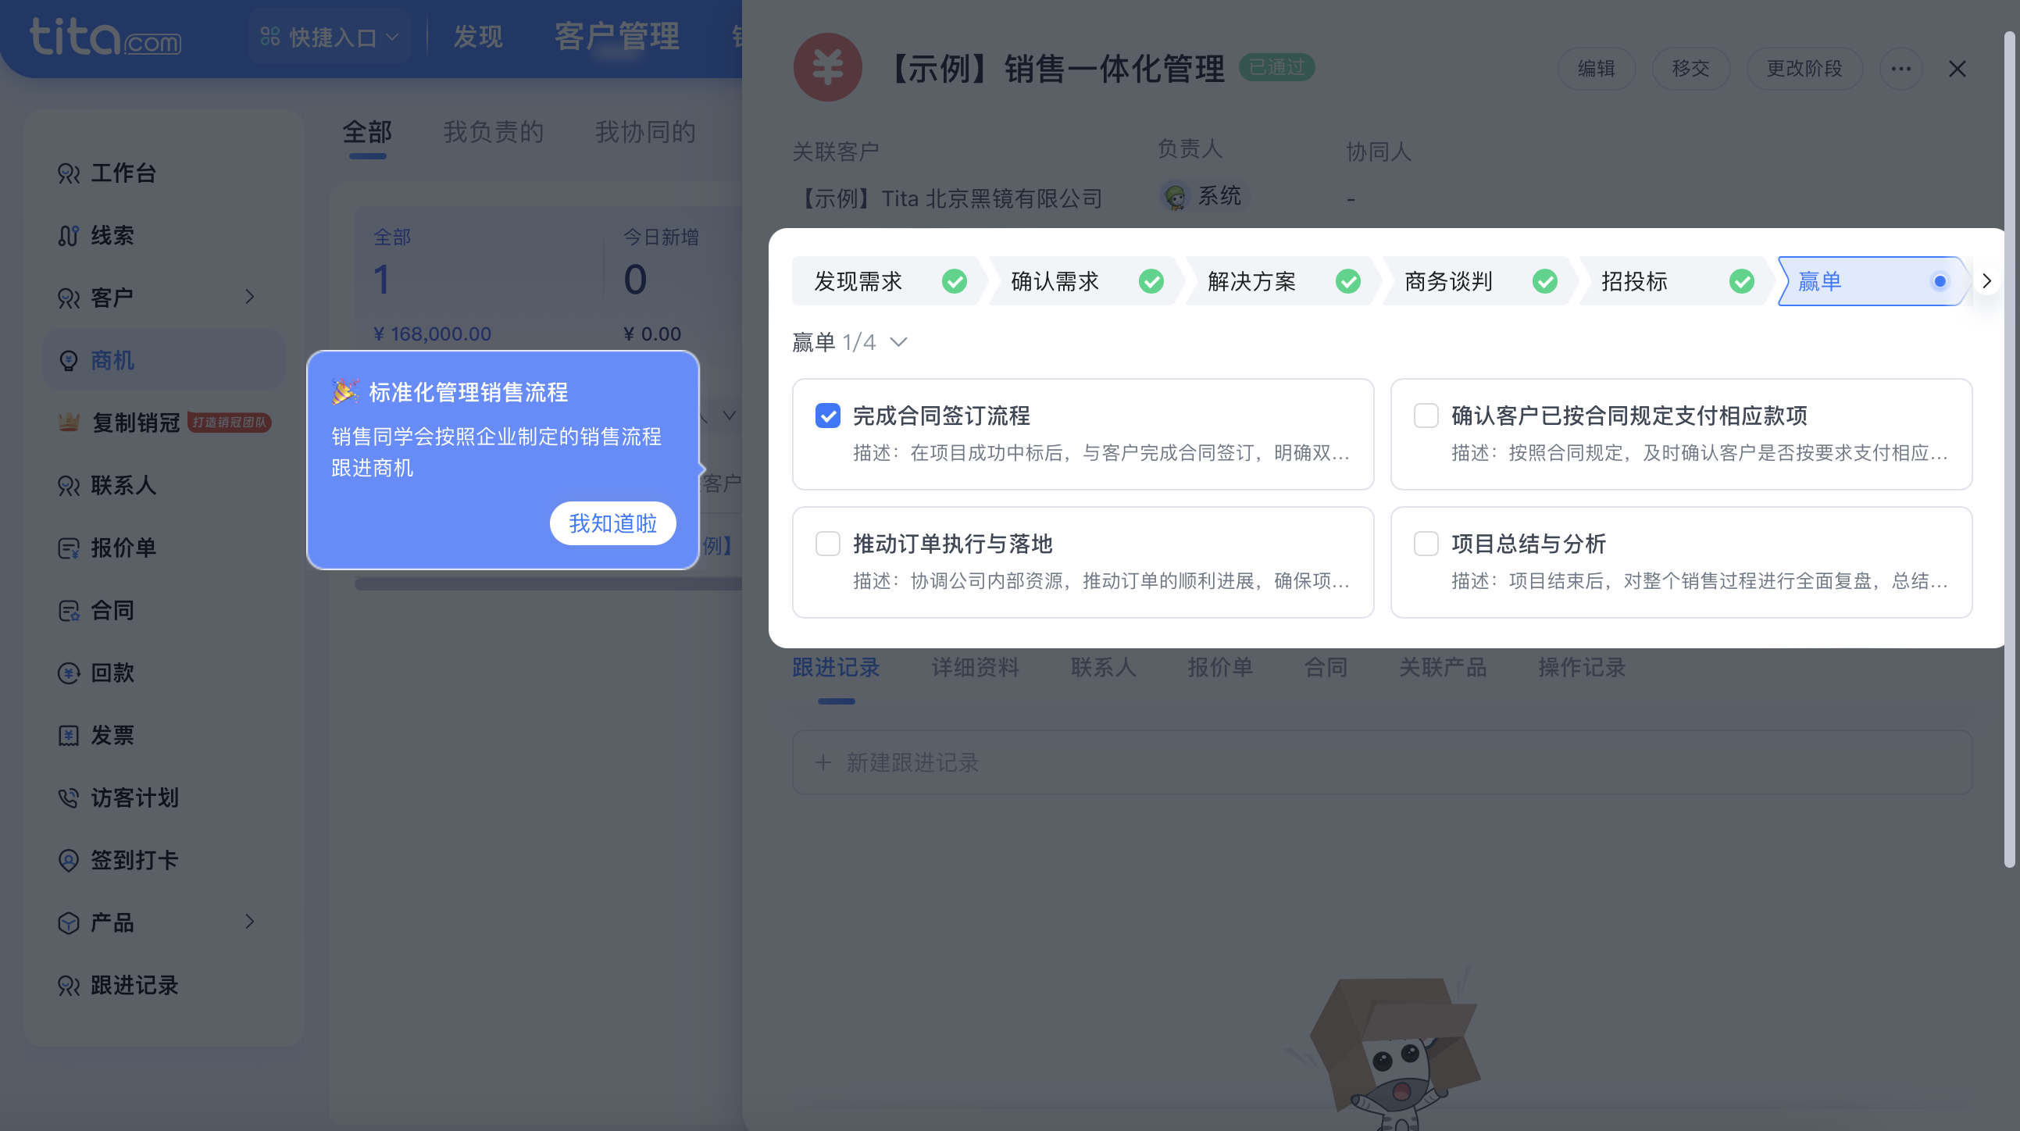2020x1131 pixels.
Task: Click the right arrow after 赢单 stage
Action: [1986, 280]
